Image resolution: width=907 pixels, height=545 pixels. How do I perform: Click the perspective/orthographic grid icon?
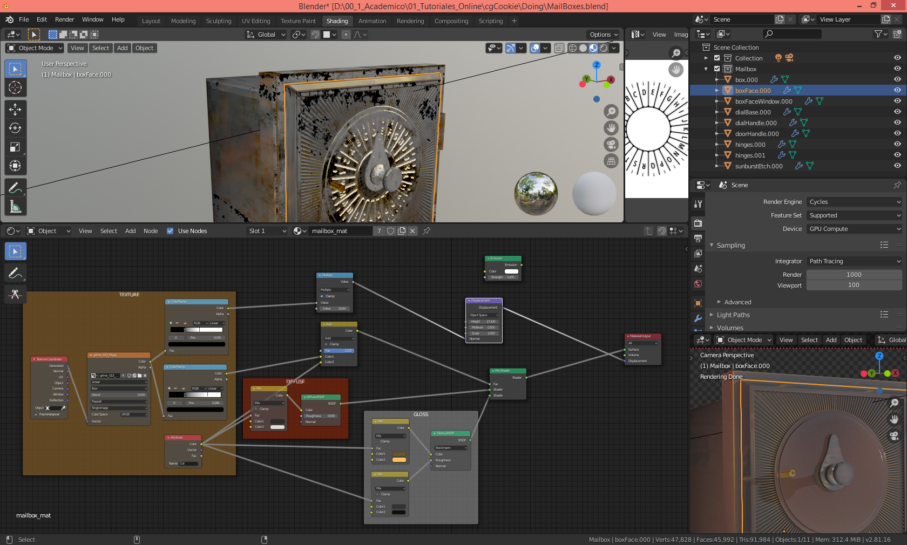tap(611, 161)
